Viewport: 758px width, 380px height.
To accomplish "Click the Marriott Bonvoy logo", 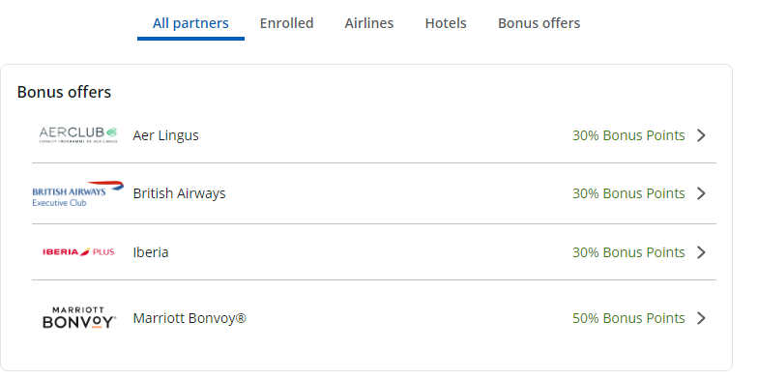I will pos(79,317).
